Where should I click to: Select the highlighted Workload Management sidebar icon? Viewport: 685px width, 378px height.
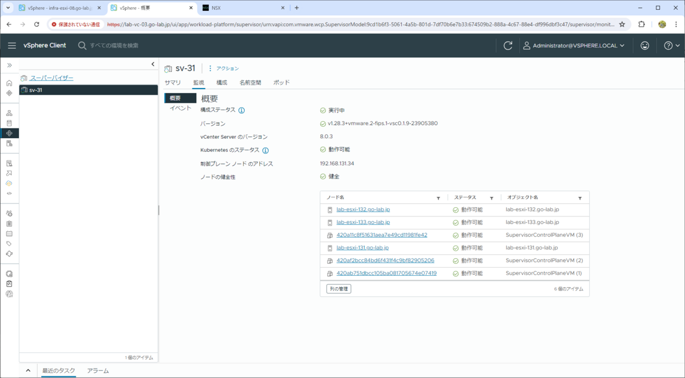tap(10, 134)
